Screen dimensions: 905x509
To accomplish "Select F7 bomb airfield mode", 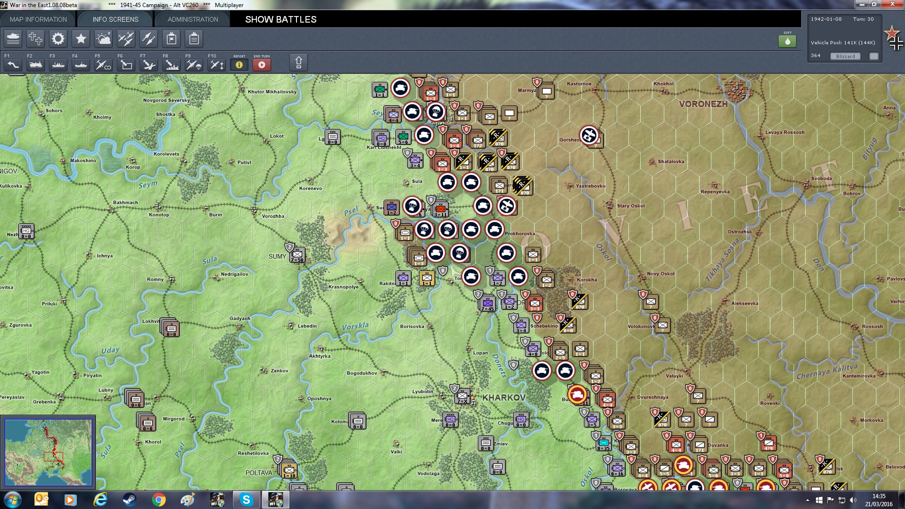I will tap(148, 65).
